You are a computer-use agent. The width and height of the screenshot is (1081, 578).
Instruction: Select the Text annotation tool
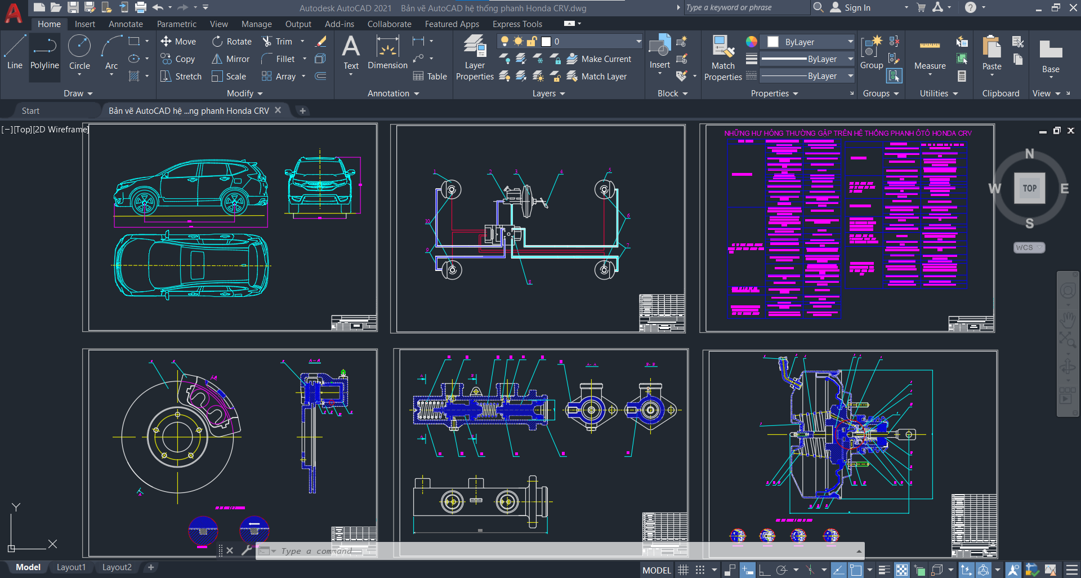[x=351, y=52]
